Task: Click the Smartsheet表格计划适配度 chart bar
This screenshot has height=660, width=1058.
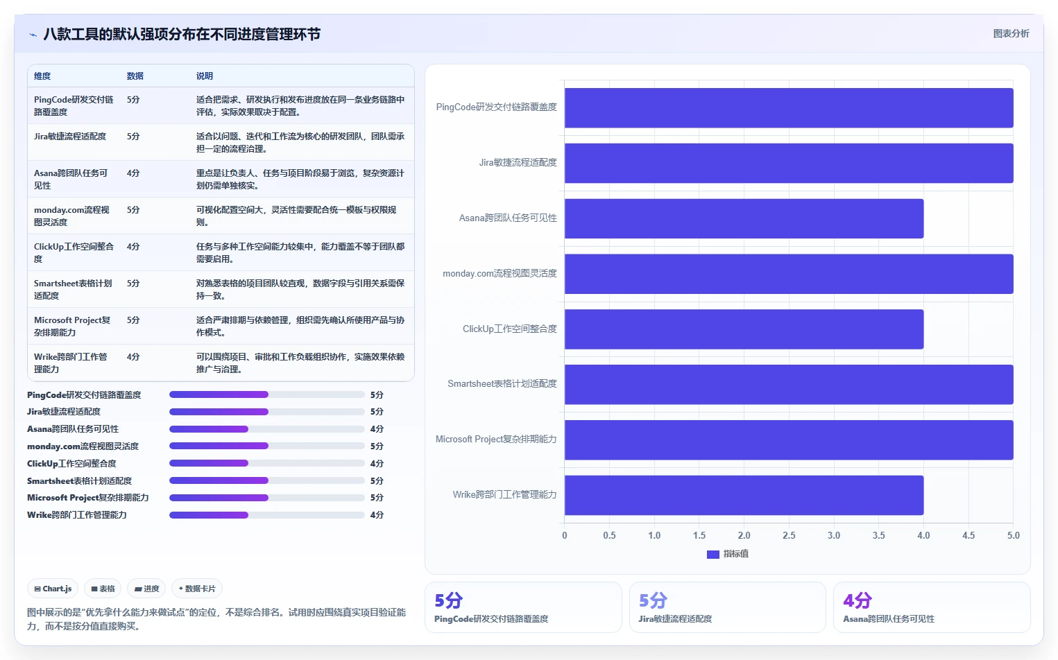Action: [789, 384]
